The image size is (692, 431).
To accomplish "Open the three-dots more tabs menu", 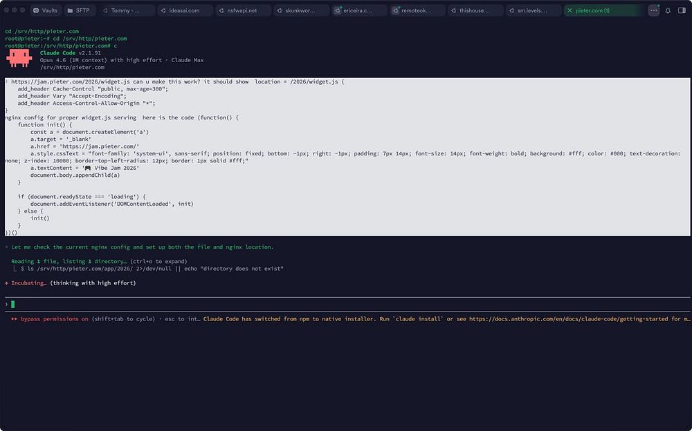I will pos(654,10).
